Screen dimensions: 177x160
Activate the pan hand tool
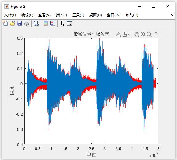click(137, 34)
